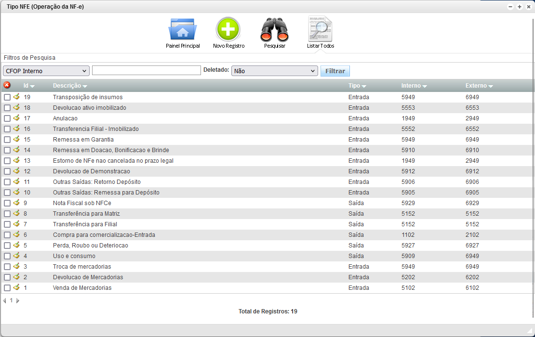The height and width of the screenshot is (337, 535).
Task: Open the Deletado dropdown showing Não
Action: tap(274, 71)
